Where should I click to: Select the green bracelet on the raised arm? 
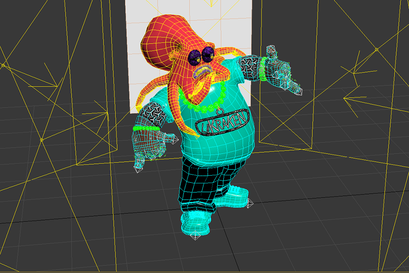263,69
